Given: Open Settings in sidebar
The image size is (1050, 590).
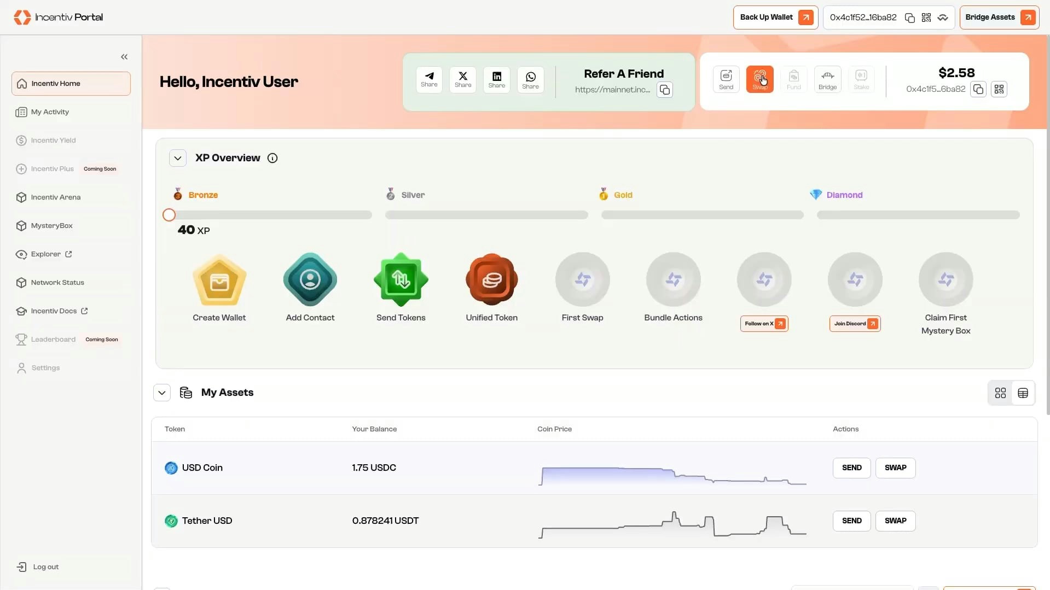Looking at the screenshot, I should pyautogui.click(x=71, y=368).
